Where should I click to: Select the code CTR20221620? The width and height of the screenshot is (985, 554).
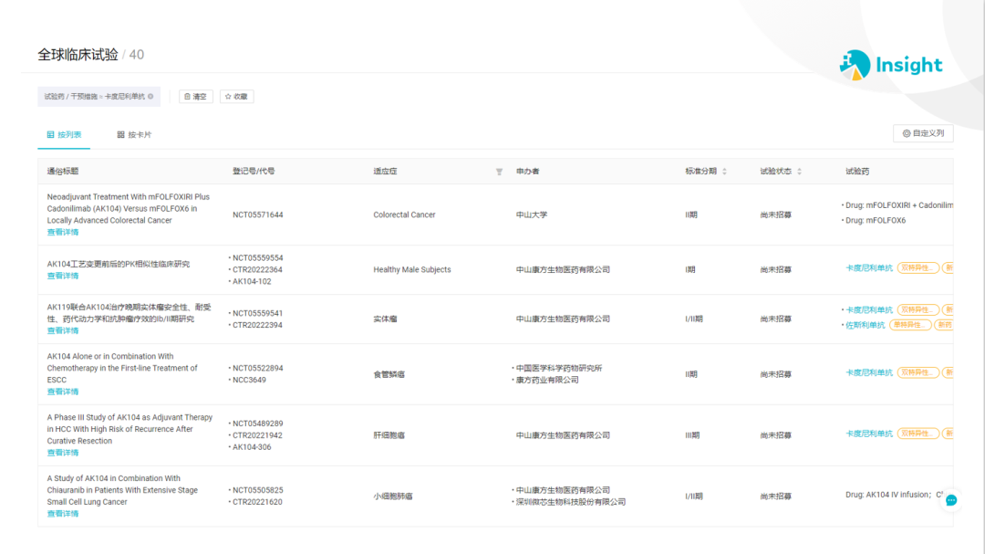257,502
